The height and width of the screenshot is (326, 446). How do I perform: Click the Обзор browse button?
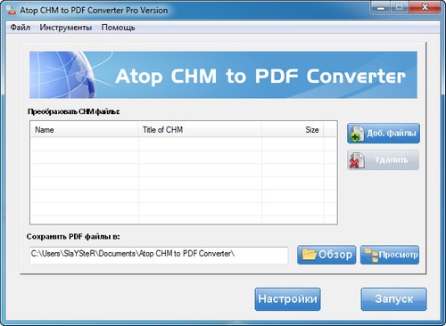coord(326,255)
